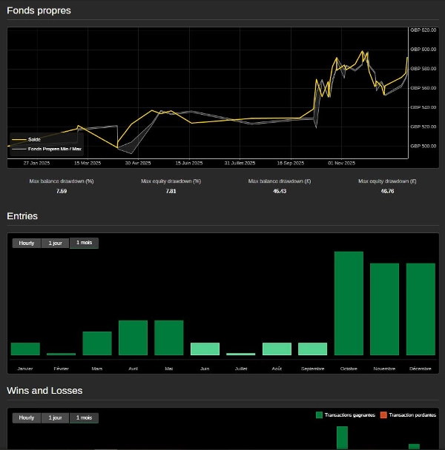Click the Octobre bar in Entries chart
Screen dimensions: 445x450
(349, 303)
